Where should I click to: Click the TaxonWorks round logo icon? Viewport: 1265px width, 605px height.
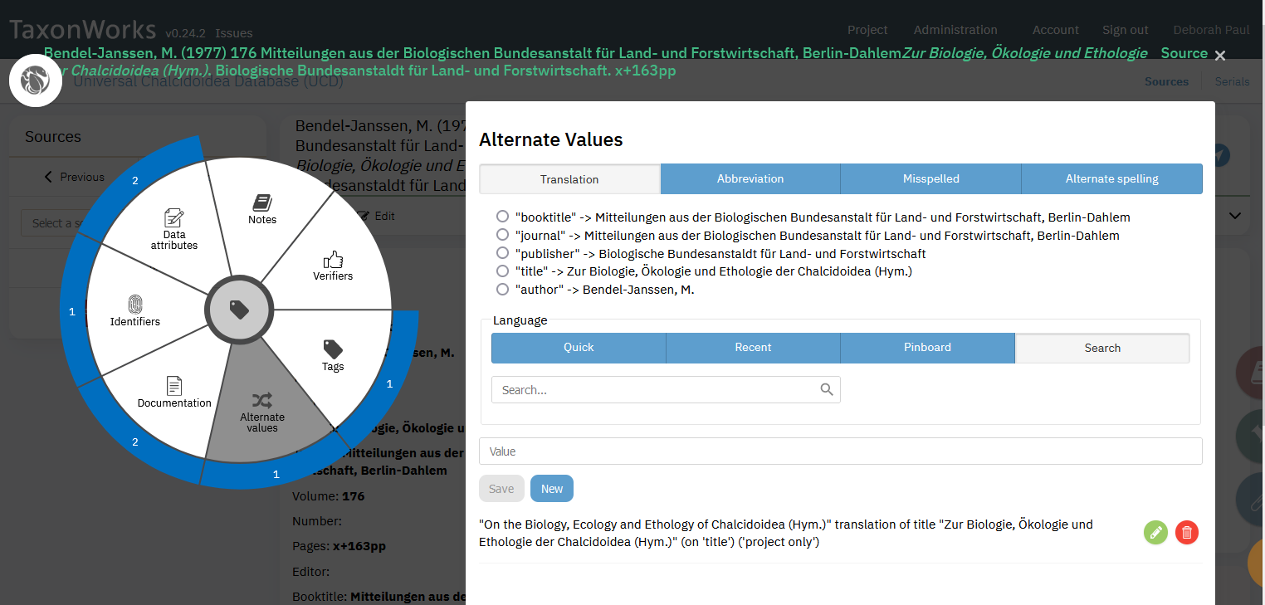pos(36,81)
